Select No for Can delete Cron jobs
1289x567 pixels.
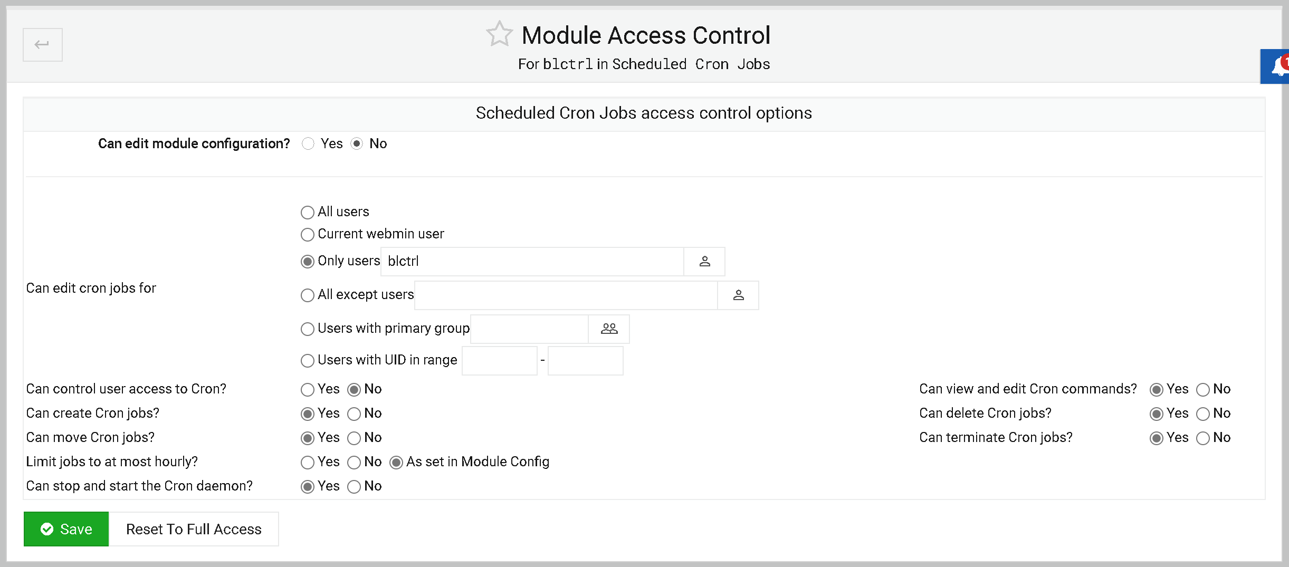tap(1203, 414)
